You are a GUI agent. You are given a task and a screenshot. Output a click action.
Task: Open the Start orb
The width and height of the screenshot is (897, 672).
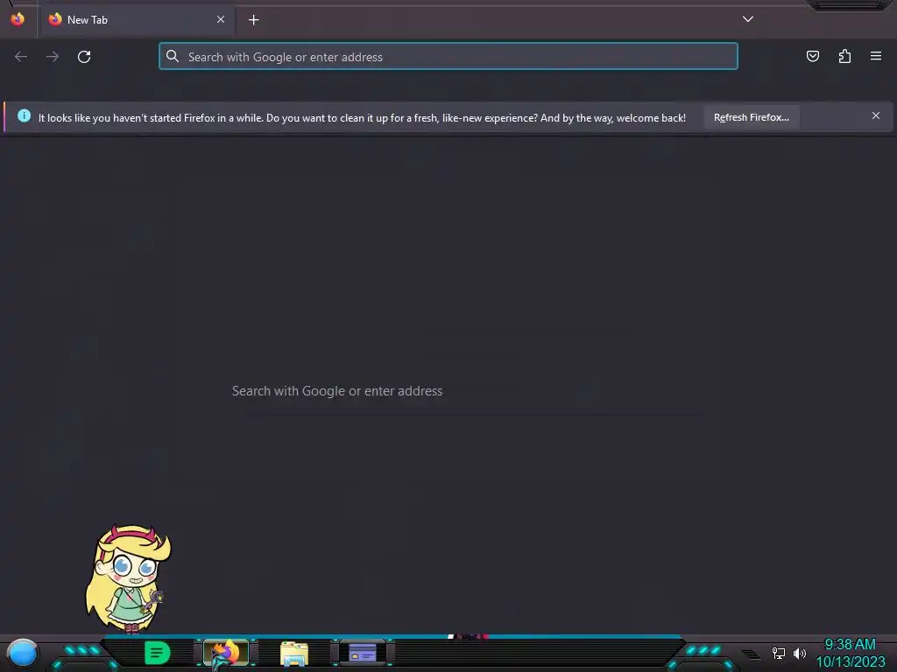pos(22,653)
